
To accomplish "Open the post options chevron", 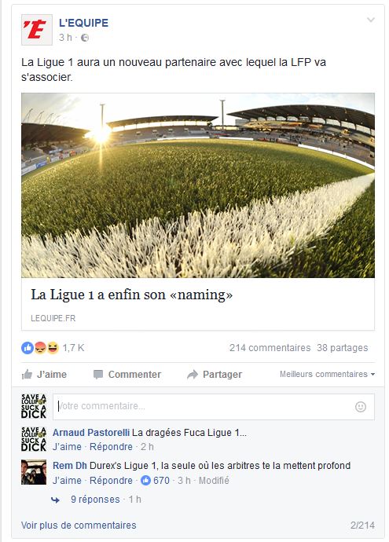I will pyautogui.click(x=371, y=20).
